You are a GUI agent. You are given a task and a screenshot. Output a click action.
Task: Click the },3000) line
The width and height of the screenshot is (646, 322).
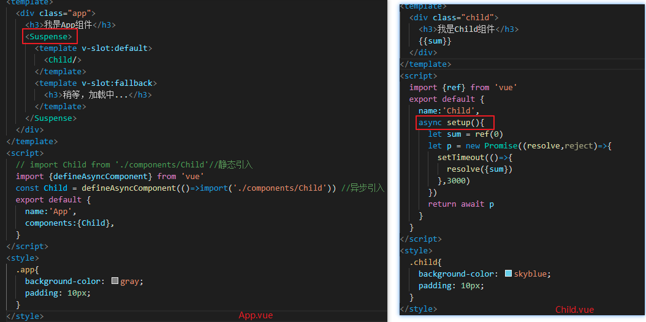point(454,180)
